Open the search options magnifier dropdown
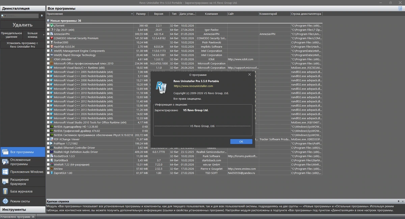 [4, 15]
